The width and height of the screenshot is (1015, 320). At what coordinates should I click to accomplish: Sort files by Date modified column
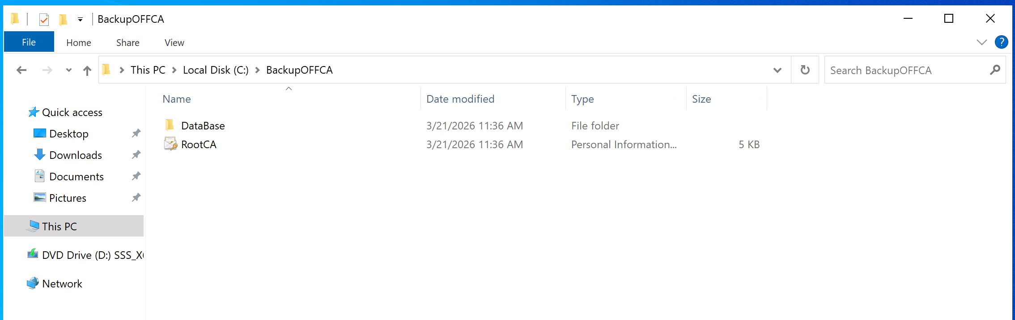[460, 99]
